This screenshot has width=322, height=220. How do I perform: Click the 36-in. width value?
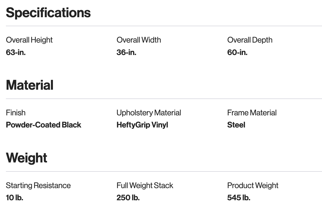click(x=126, y=52)
